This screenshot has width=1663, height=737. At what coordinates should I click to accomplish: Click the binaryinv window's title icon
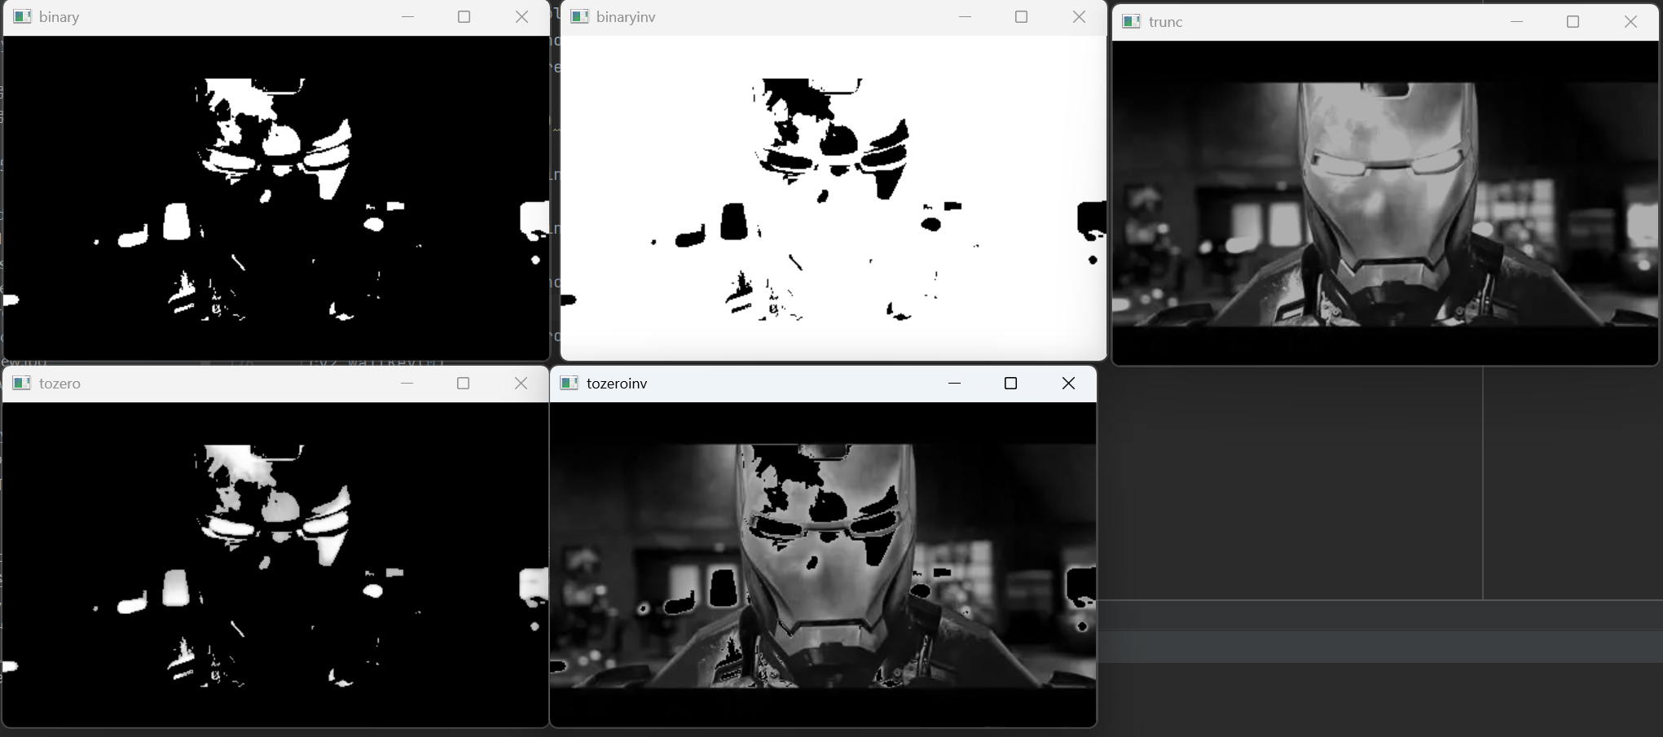click(580, 17)
